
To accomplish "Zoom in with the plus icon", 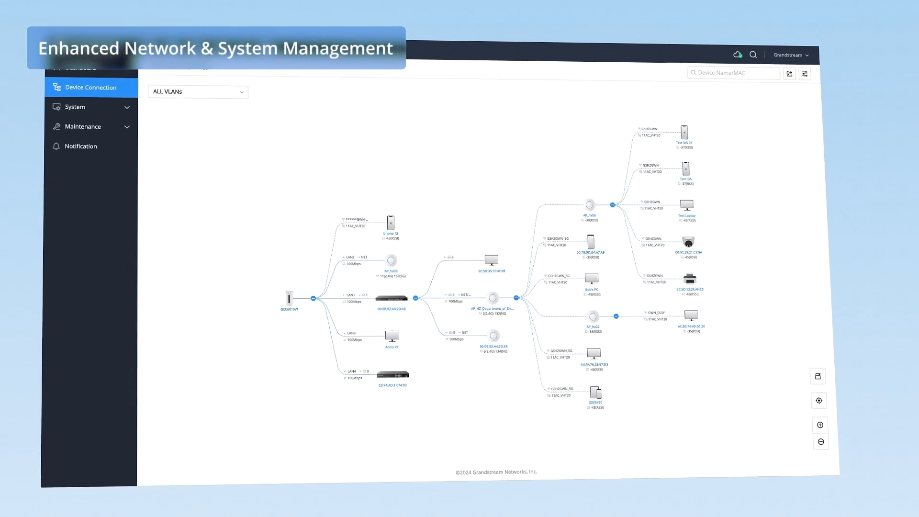I will tap(820, 425).
